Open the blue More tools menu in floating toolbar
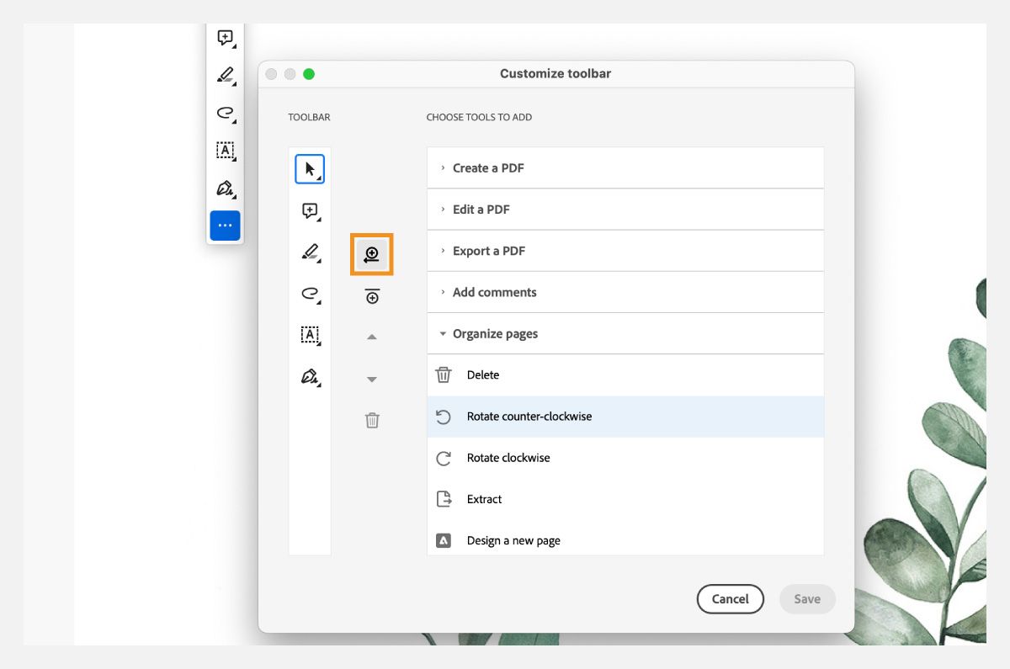 pos(224,225)
